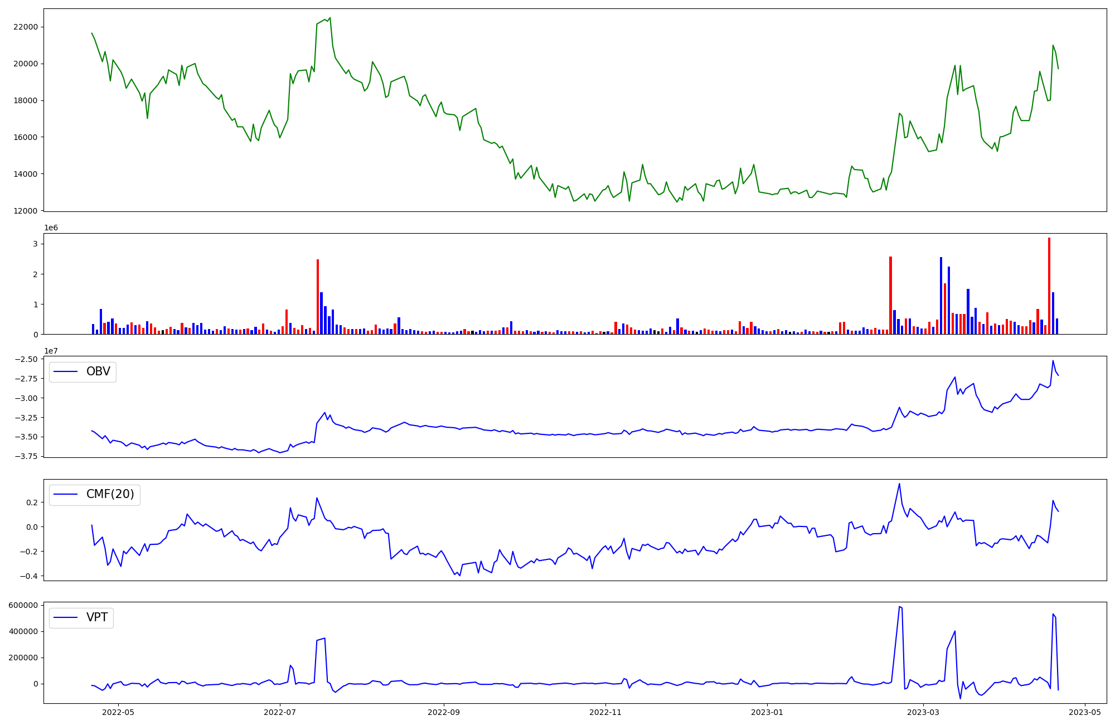Click the 1e7 OBV scale label
This screenshot has width=1115, height=725.
click(51, 351)
